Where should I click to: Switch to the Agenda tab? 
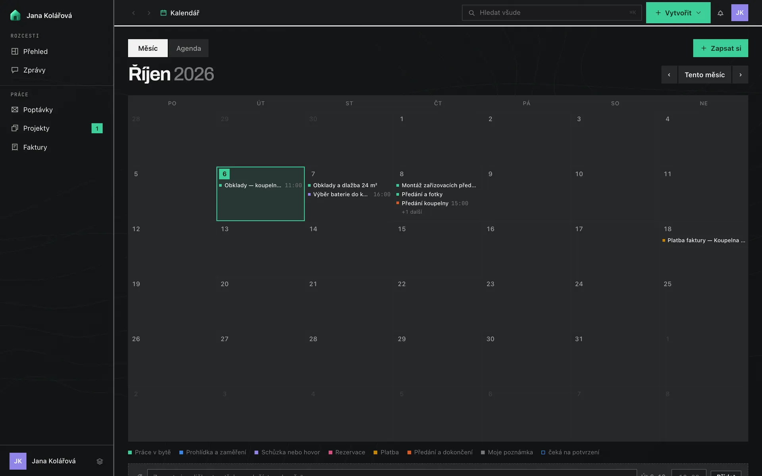point(189,48)
